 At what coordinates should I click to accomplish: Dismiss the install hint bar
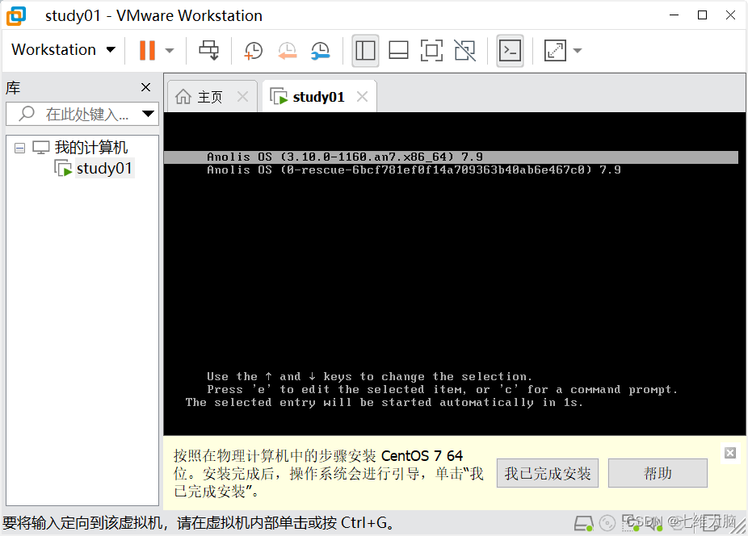(x=730, y=453)
